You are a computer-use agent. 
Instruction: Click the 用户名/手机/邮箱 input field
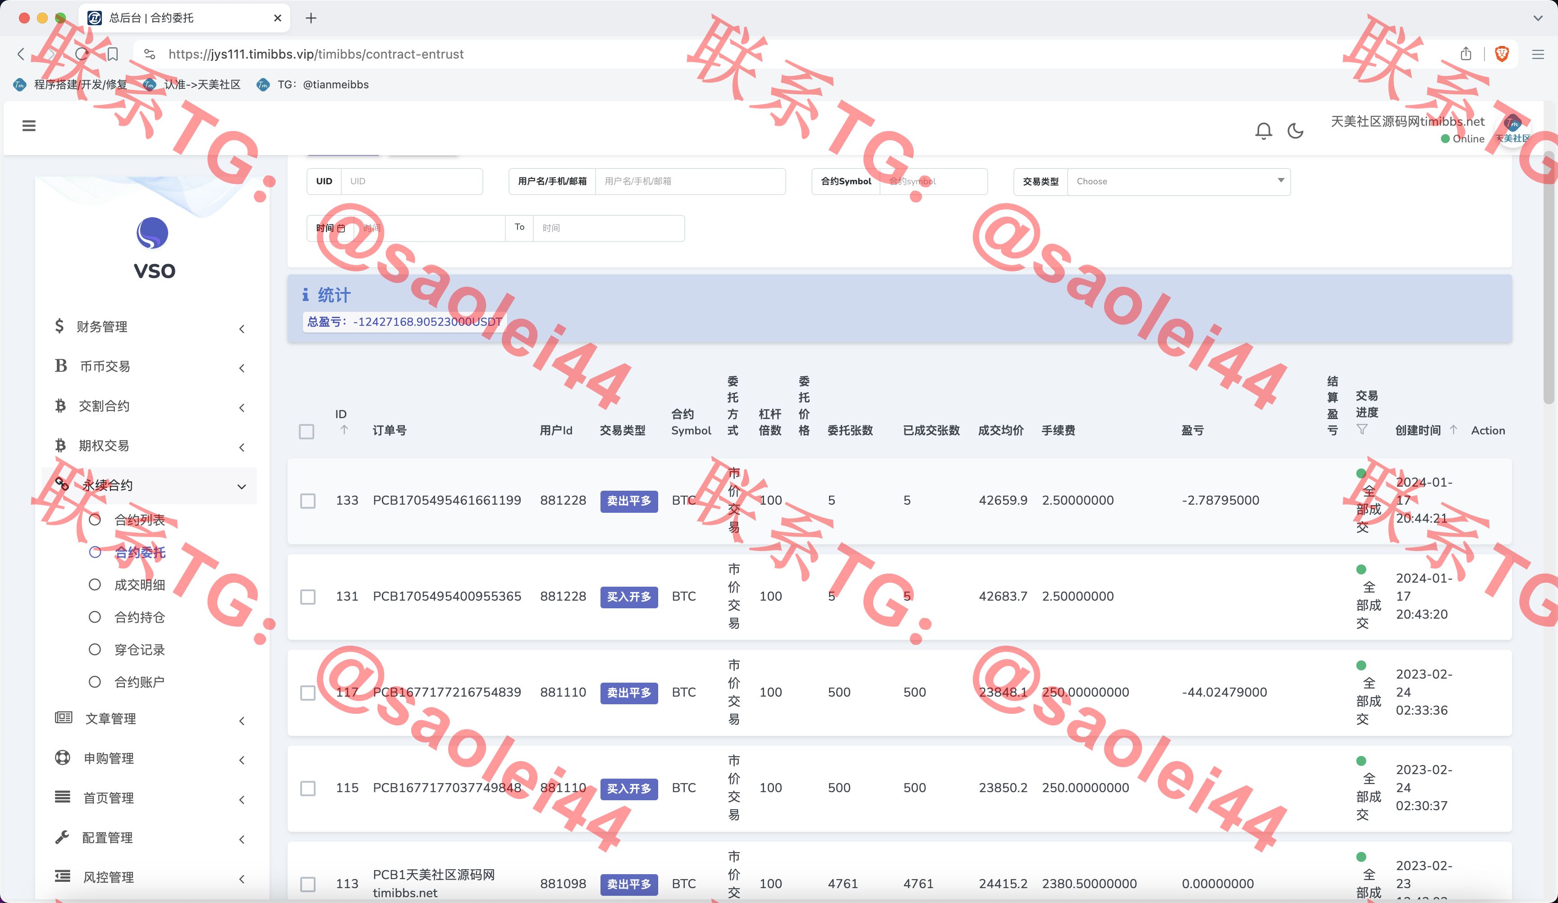click(690, 182)
